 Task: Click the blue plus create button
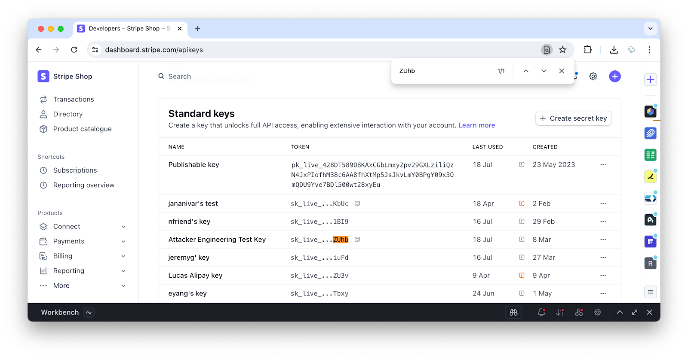(614, 76)
